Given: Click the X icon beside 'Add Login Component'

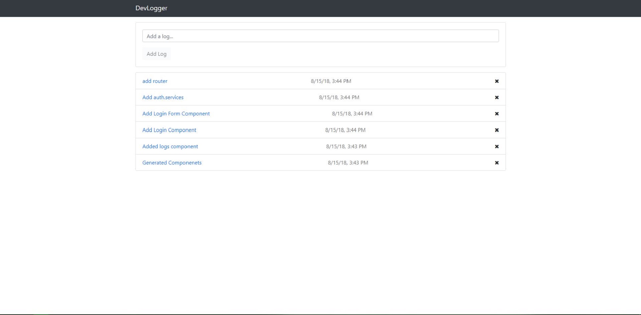Looking at the screenshot, I should point(497,130).
